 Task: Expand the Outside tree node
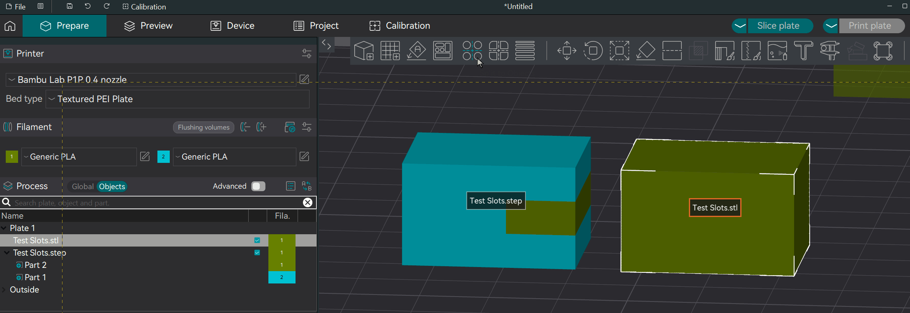pos(4,290)
